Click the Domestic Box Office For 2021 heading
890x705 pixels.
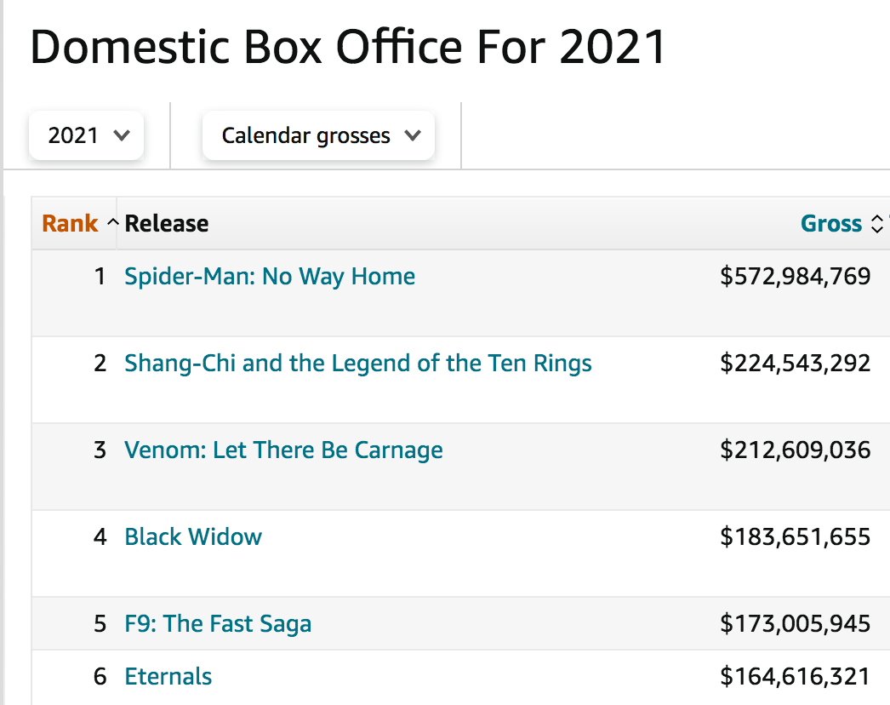(x=348, y=47)
